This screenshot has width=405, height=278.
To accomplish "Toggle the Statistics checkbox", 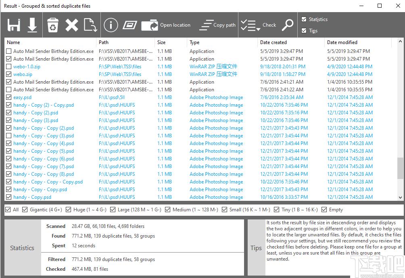I will (304, 19).
